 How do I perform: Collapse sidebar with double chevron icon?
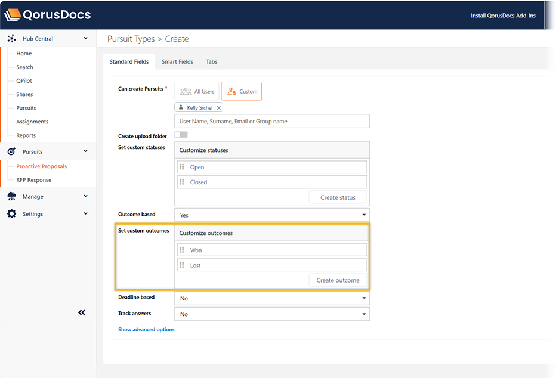(x=82, y=312)
